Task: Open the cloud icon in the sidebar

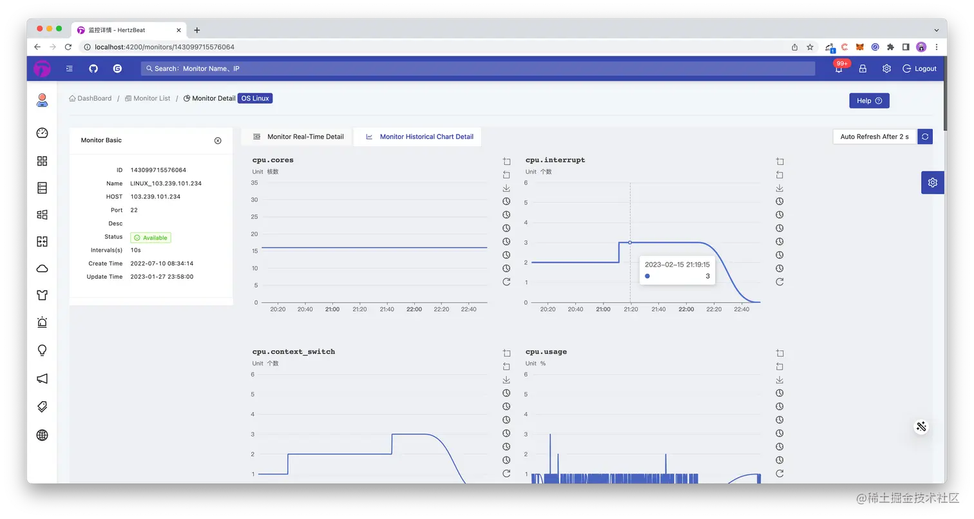Action: (42, 269)
